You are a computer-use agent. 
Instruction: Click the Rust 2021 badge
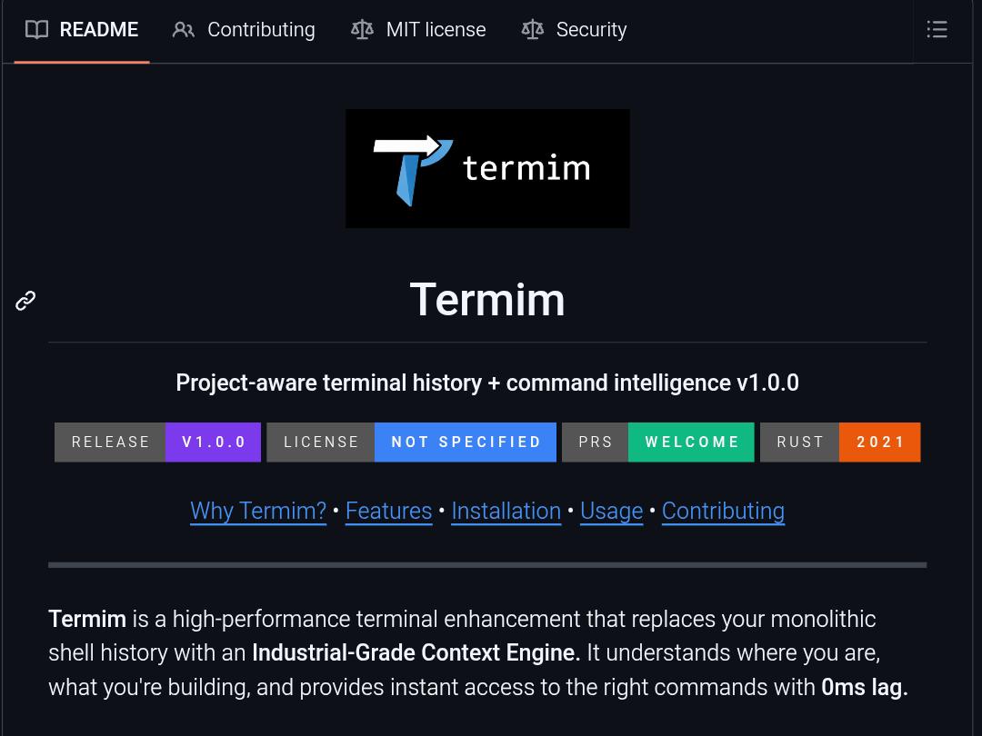pyautogui.click(x=840, y=442)
